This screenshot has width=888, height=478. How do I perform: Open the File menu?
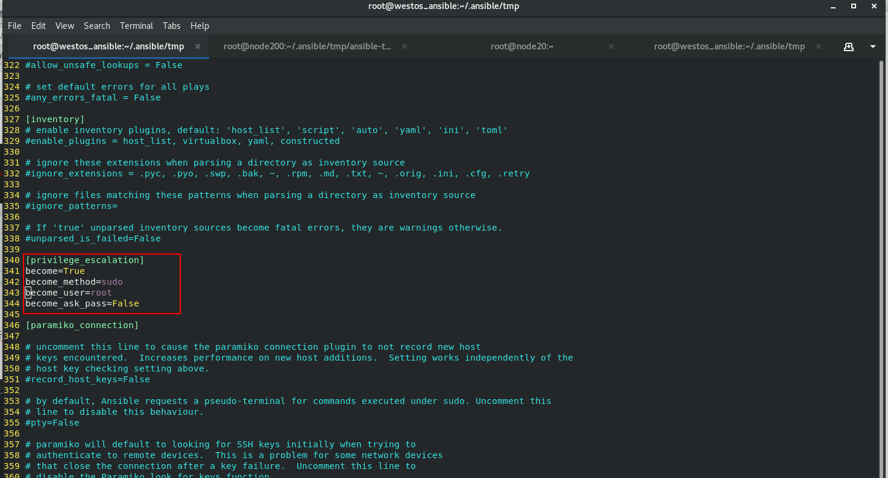click(x=14, y=26)
